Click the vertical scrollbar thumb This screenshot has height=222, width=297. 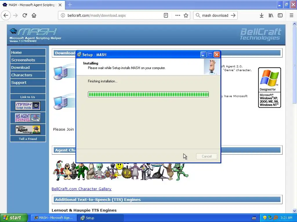[294, 65]
